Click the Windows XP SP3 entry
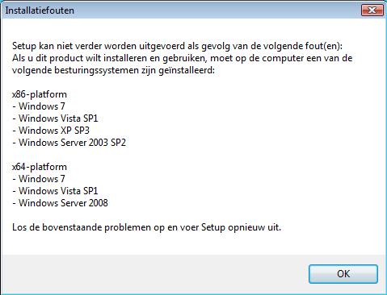 point(51,131)
